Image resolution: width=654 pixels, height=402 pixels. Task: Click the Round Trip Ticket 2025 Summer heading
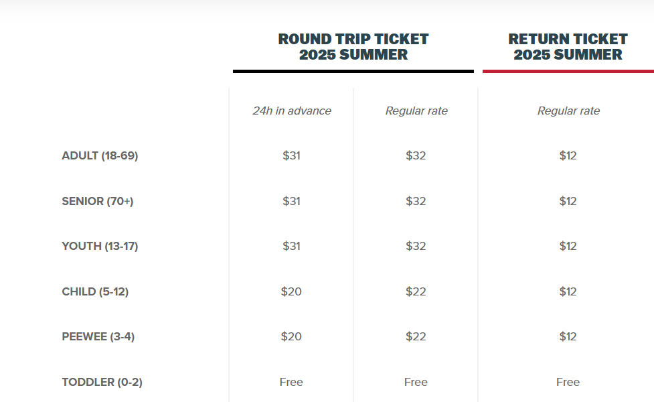353,47
